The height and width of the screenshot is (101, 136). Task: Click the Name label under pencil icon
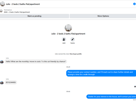tap(73, 43)
